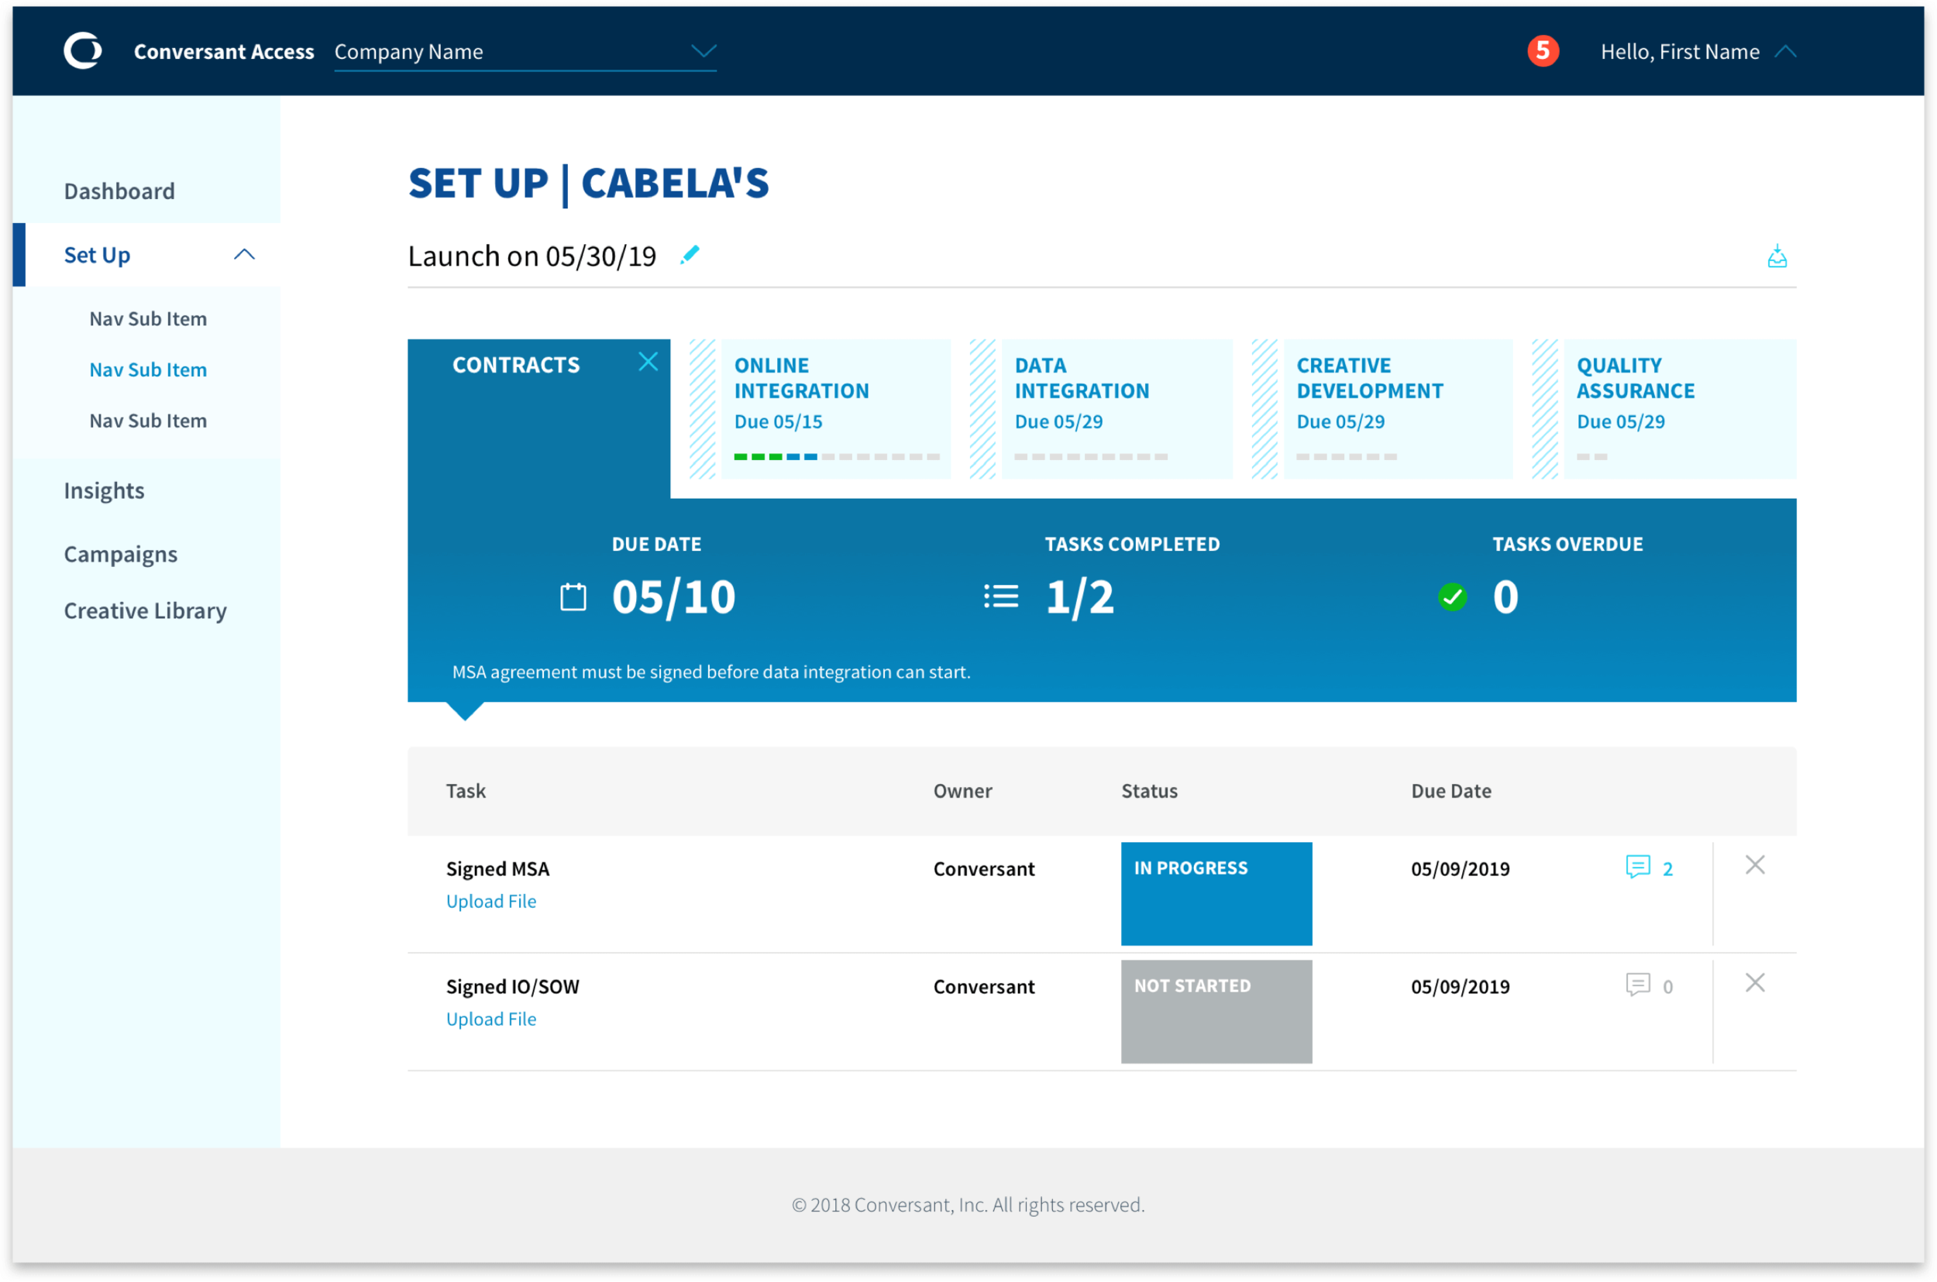
Task: Open the red notifications badge
Action: click(x=1542, y=50)
